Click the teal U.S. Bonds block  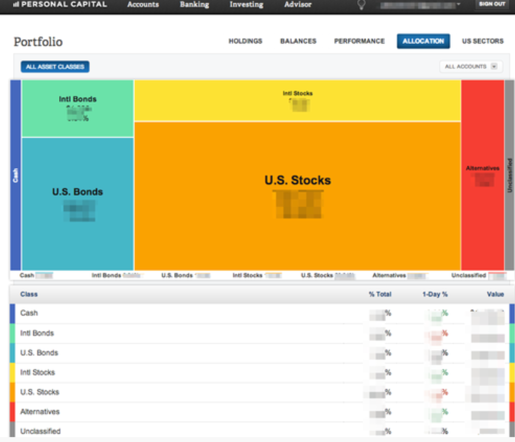pyautogui.click(x=78, y=204)
